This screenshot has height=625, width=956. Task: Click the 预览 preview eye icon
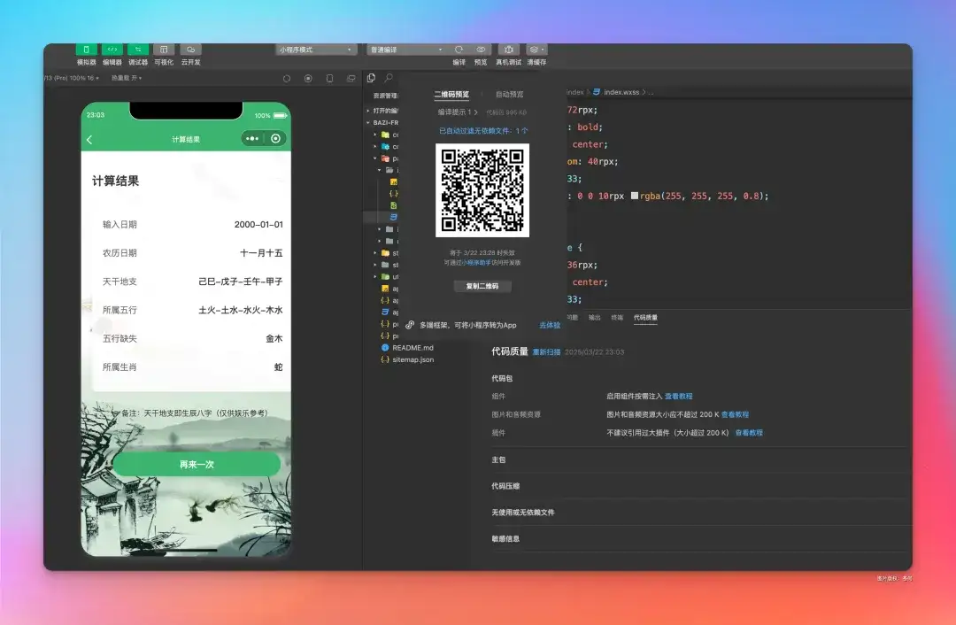481,50
